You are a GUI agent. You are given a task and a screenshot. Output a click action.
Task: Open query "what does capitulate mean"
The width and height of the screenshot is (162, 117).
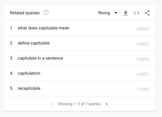pyautogui.click(x=43, y=28)
